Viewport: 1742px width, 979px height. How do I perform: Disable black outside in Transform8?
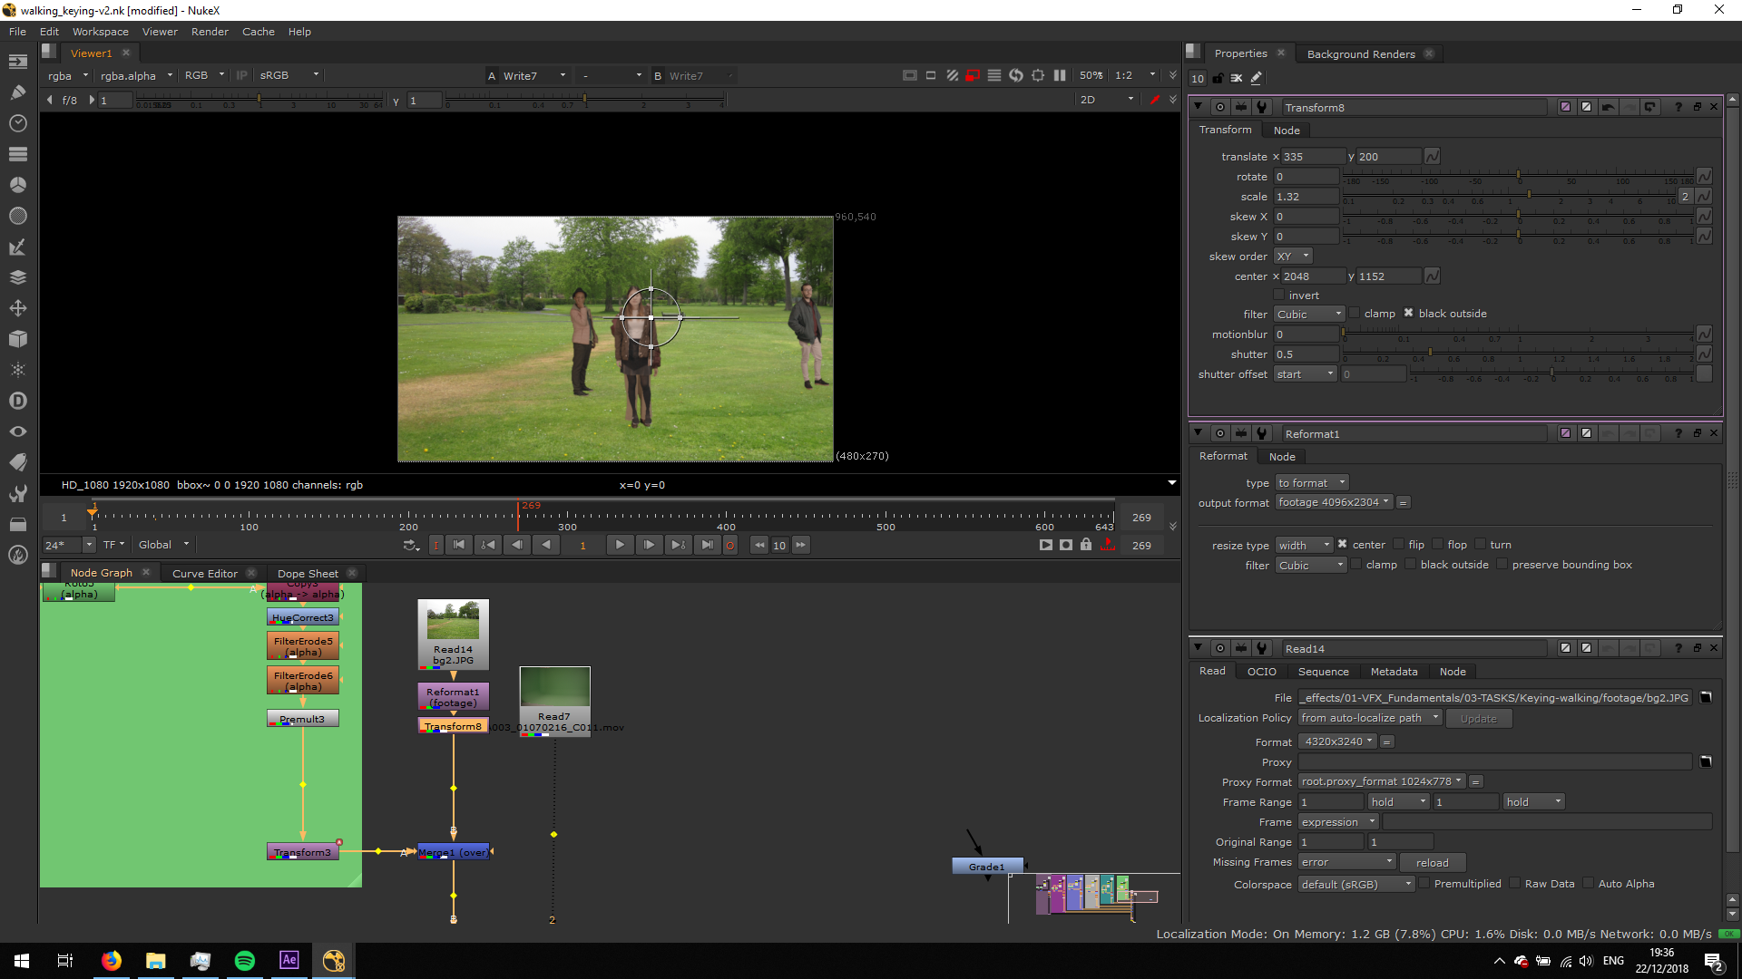click(1408, 314)
